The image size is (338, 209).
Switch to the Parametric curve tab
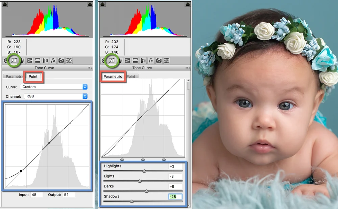coord(113,77)
